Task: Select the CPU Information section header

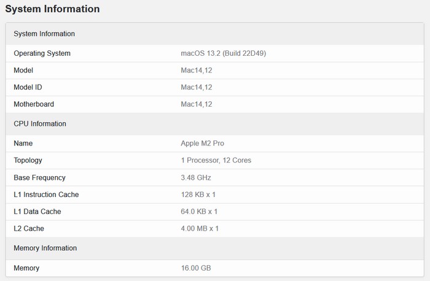Action: point(40,124)
